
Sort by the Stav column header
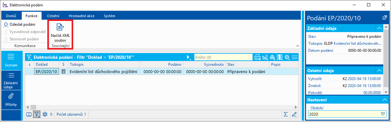[x=247, y=64]
